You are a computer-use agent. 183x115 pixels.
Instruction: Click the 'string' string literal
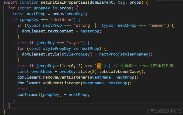83,25
